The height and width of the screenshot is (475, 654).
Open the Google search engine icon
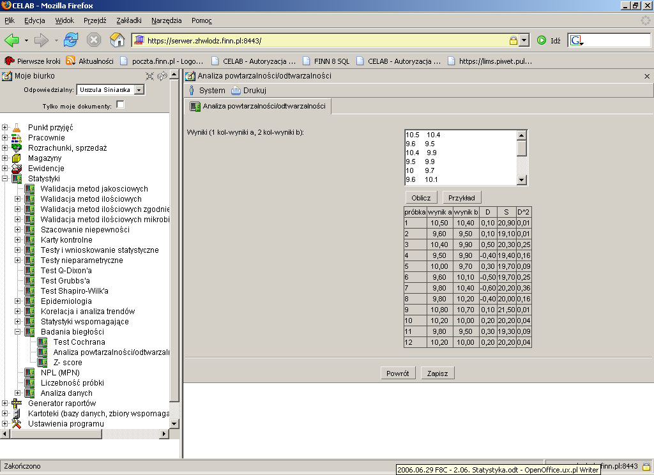coord(576,40)
